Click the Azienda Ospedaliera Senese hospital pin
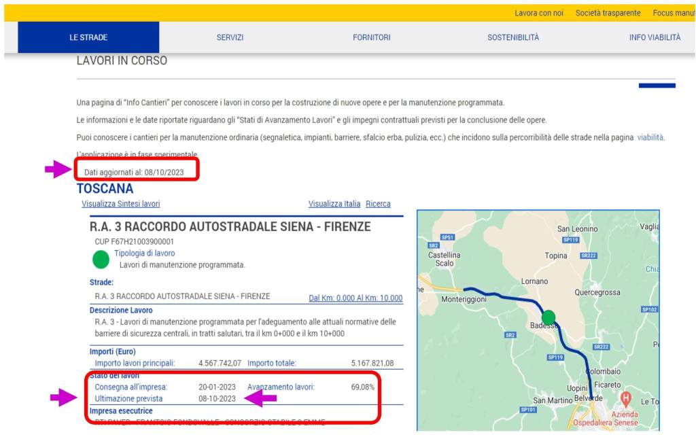Viewport: 696px width, 439px height. pos(626,397)
